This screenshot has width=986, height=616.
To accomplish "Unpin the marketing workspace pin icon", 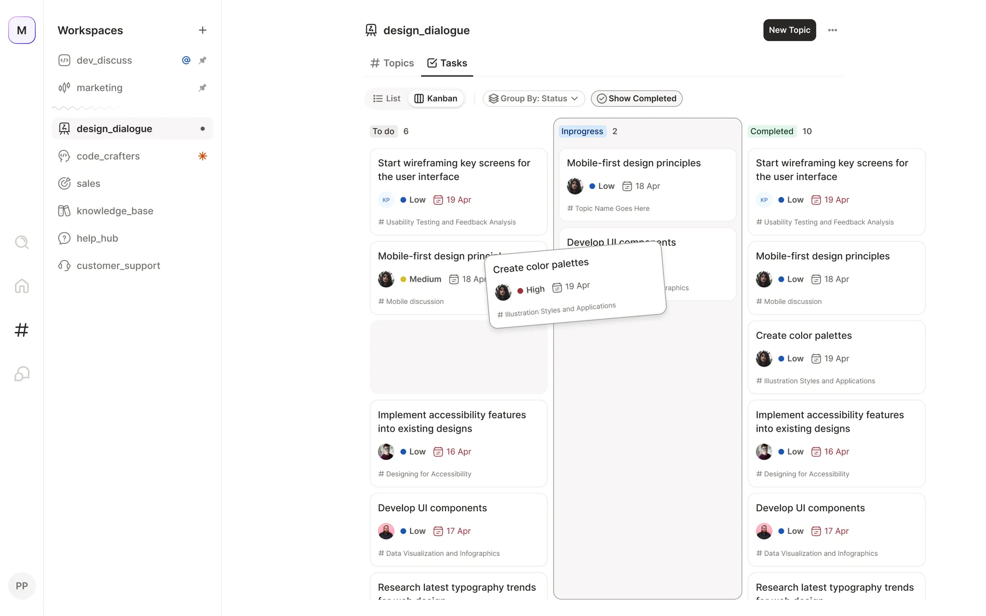I will coord(202,88).
